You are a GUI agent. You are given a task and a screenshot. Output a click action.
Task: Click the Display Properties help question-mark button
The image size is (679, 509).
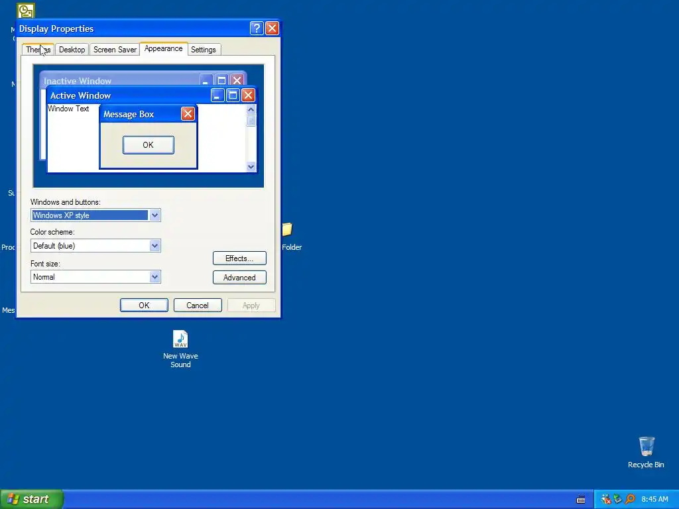click(257, 28)
